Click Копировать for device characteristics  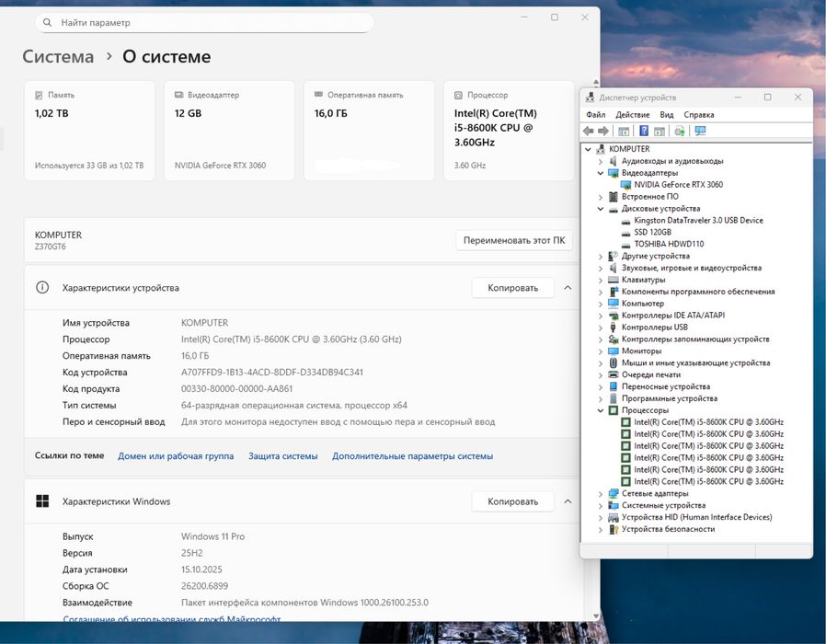pos(513,288)
